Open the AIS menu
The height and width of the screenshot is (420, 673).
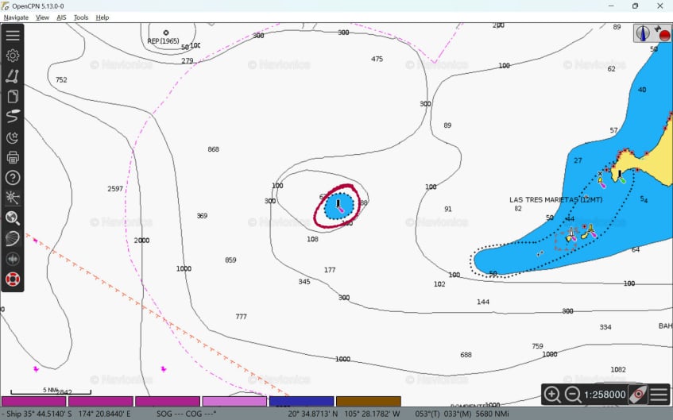pyautogui.click(x=61, y=17)
